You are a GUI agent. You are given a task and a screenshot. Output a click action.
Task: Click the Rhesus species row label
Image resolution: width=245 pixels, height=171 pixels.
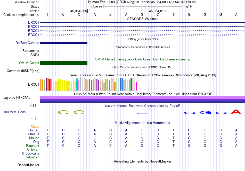click(34, 134)
